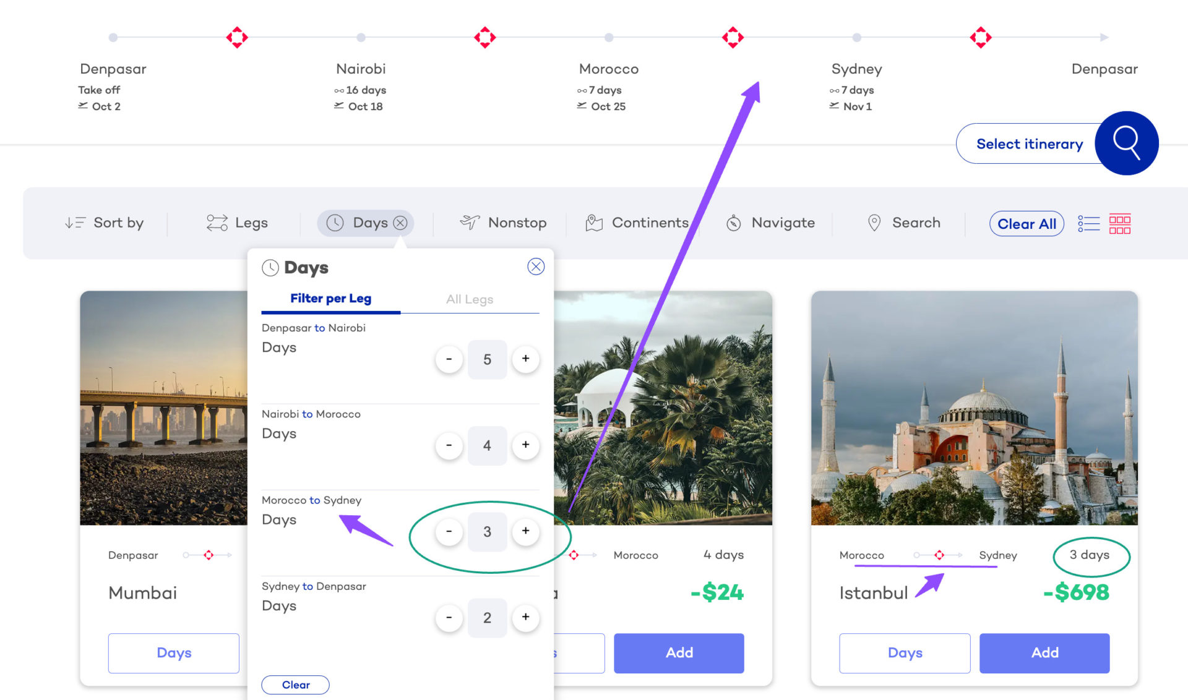This screenshot has width=1188, height=700.
Task: Remove the active Days filter via its X
Action: point(400,223)
